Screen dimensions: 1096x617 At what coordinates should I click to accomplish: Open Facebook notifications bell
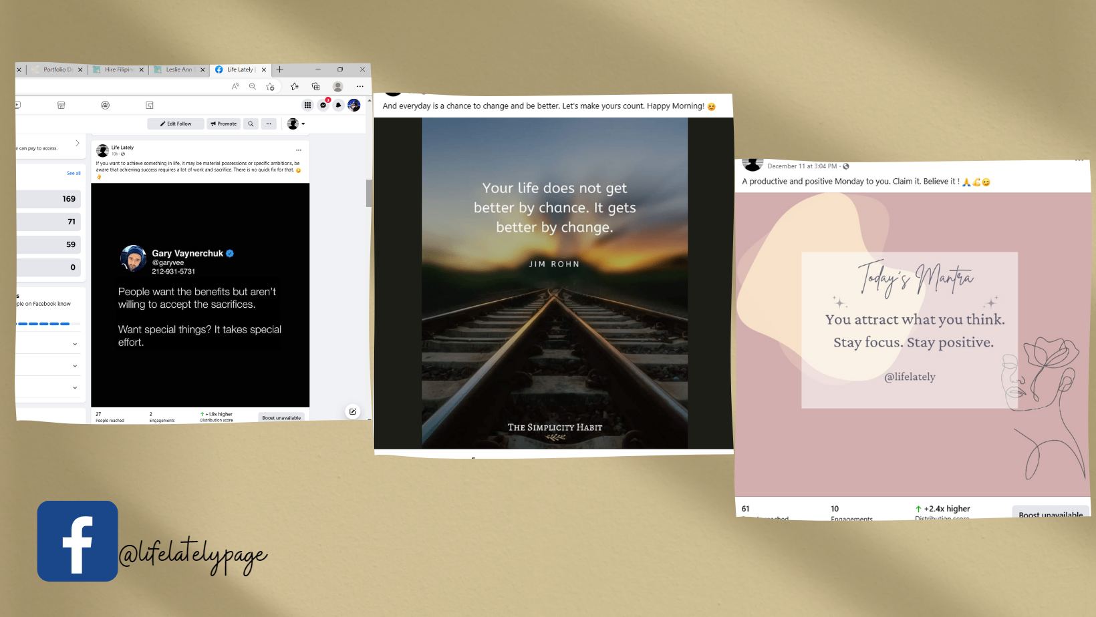tap(339, 105)
